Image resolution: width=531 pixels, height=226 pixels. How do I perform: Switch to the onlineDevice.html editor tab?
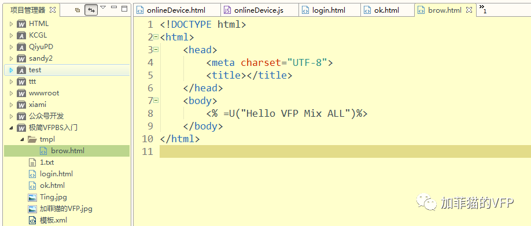(176, 10)
